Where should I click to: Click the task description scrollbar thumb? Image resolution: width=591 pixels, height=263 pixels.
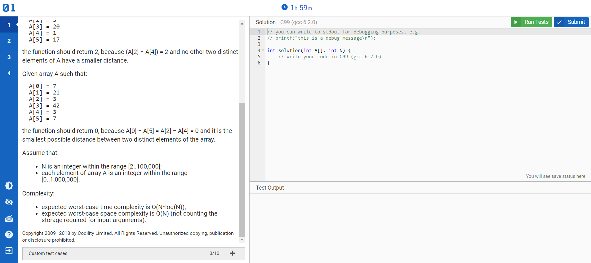(x=242, y=169)
